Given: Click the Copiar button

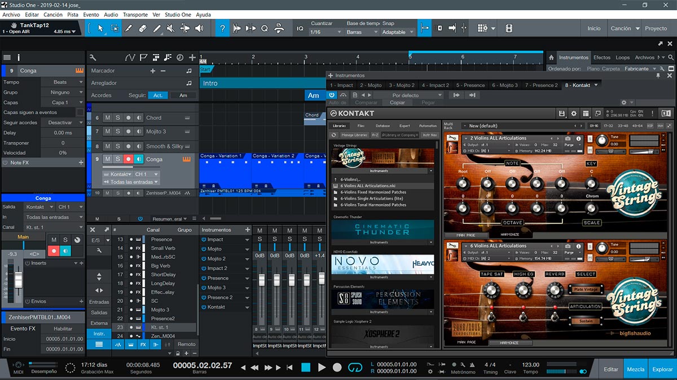Looking at the screenshot, I should 397,102.
